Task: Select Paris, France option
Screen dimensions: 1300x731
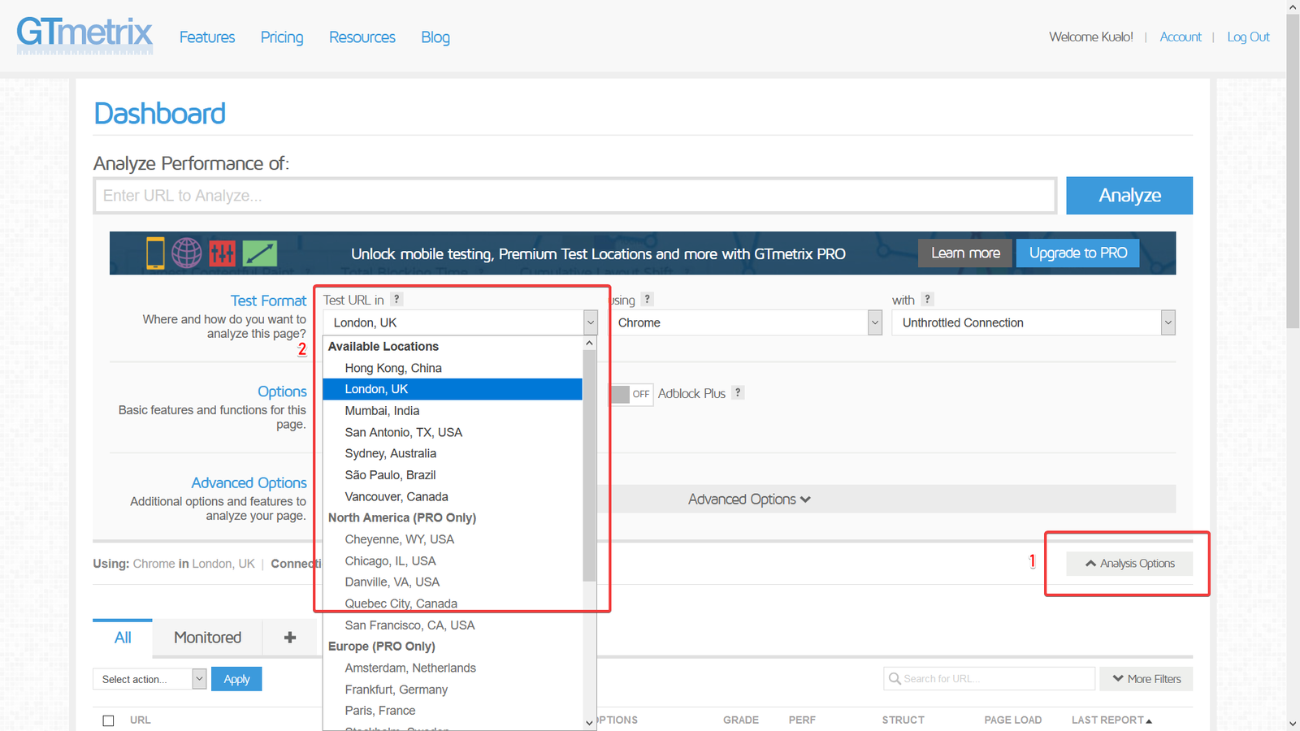Action: (453, 711)
